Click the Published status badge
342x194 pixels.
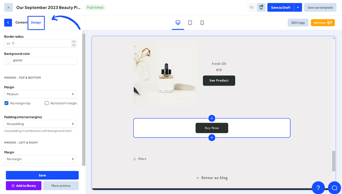pos(95,7)
